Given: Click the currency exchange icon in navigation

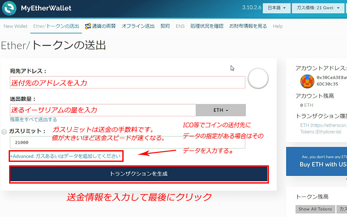Looking at the screenshot, I should coord(88,26).
